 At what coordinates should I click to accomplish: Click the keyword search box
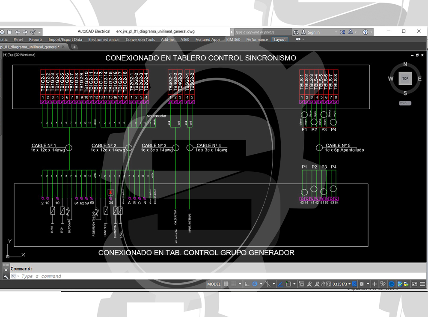(x=261, y=32)
